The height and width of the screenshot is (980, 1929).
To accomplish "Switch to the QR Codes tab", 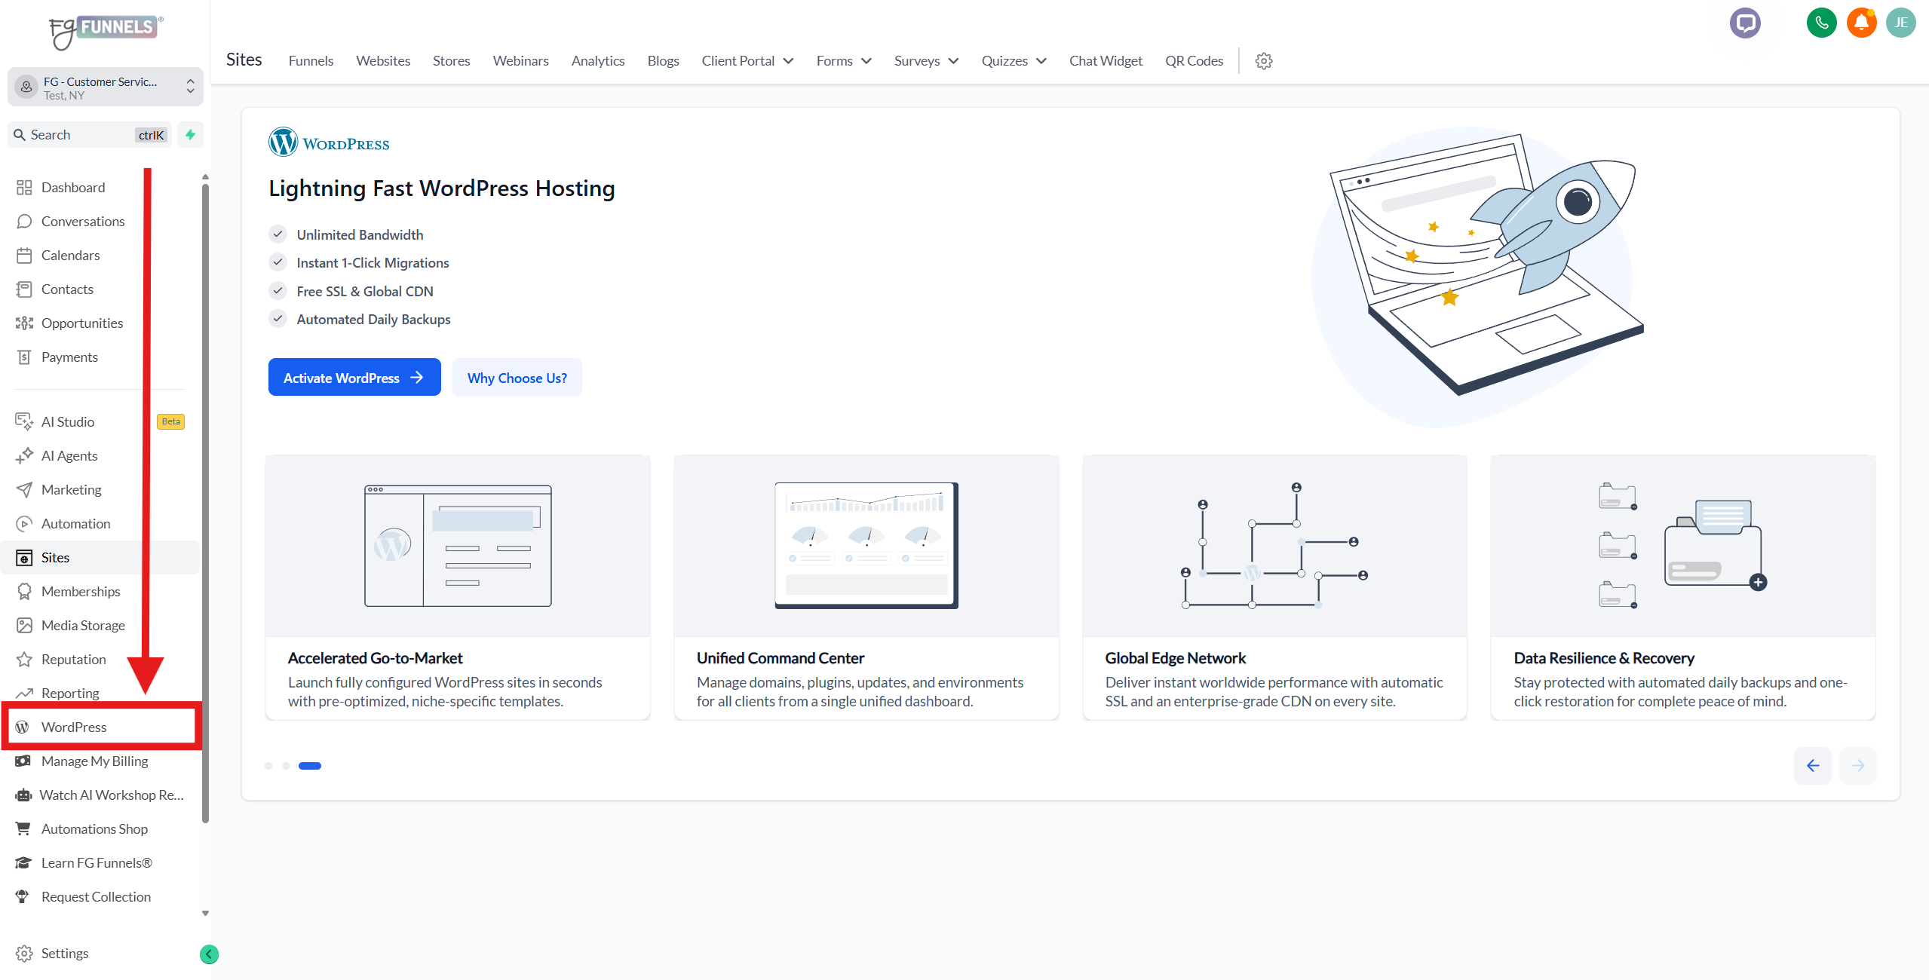I will (1194, 61).
